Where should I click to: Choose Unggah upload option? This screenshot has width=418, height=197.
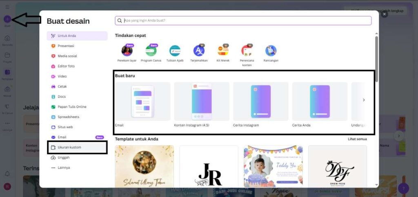coord(77,157)
